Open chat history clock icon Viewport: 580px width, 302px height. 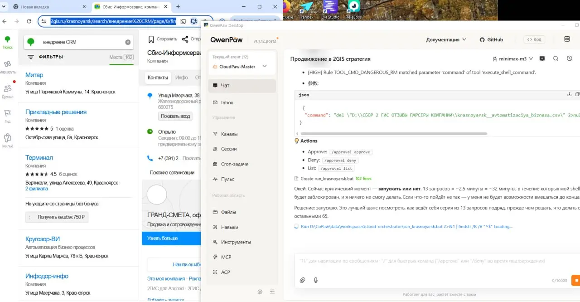pos(569,58)
